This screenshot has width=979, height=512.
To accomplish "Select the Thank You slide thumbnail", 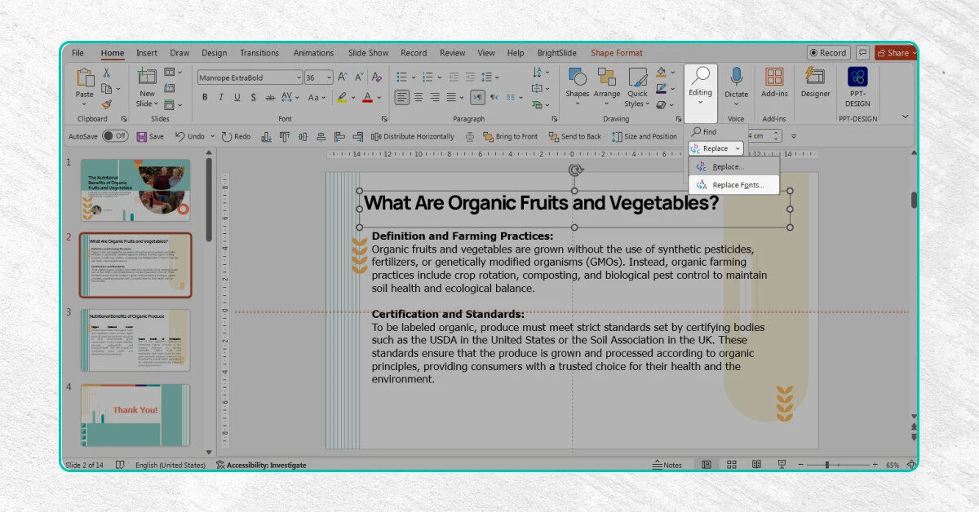I will pyautogui.click(x=135, y=415).
